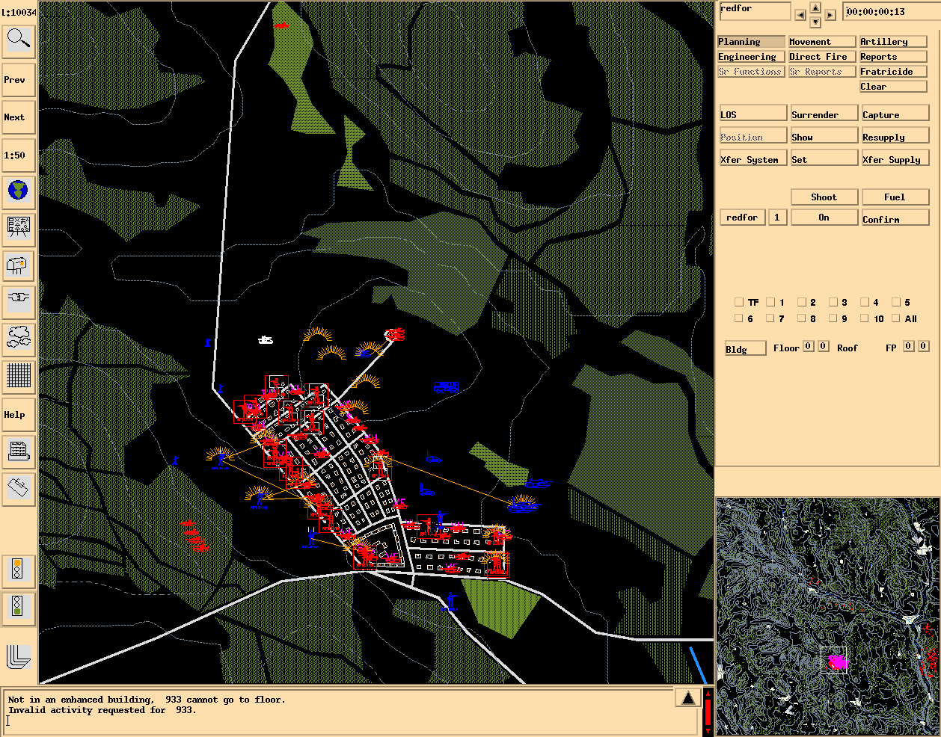Screen dimensions: 941x737
Task: Enable the TF task force checkbox
Action: 739,303
